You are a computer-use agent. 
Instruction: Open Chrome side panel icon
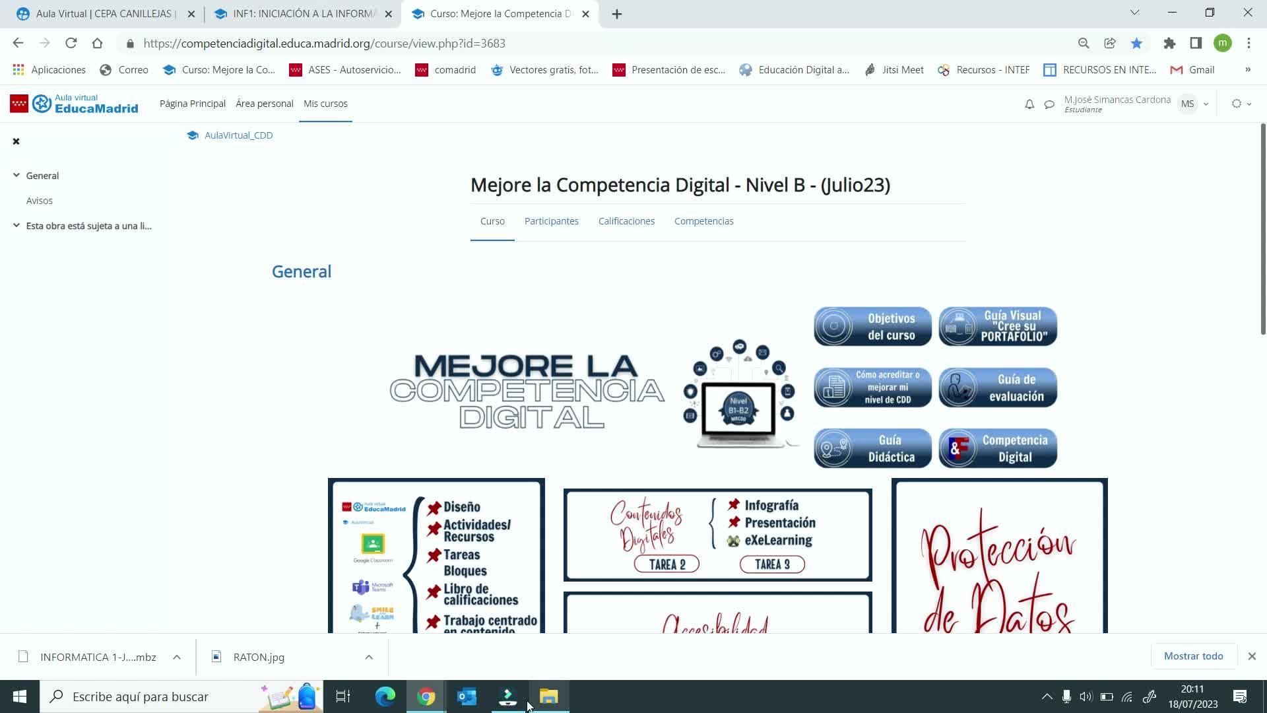pyautogui.click(x=1196, y=44)
